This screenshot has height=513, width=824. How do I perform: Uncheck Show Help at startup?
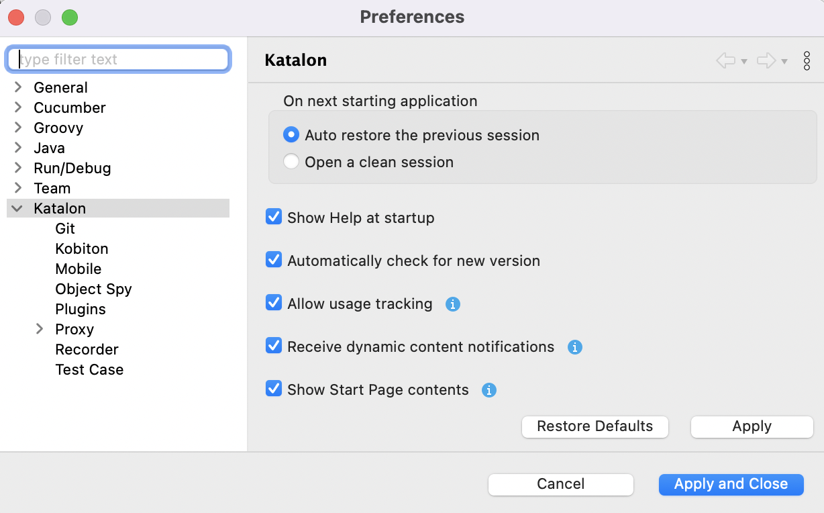pos(274,217)
